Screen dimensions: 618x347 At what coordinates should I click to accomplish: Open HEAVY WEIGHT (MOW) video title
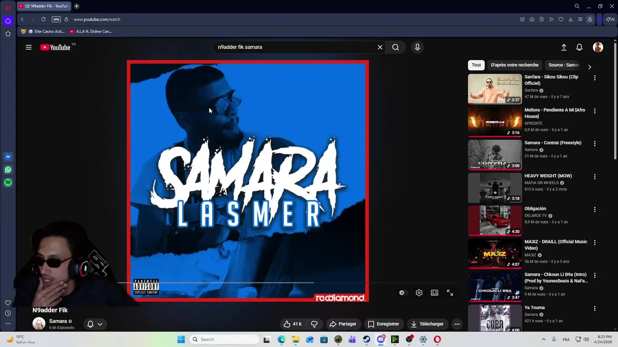point(548,176)
